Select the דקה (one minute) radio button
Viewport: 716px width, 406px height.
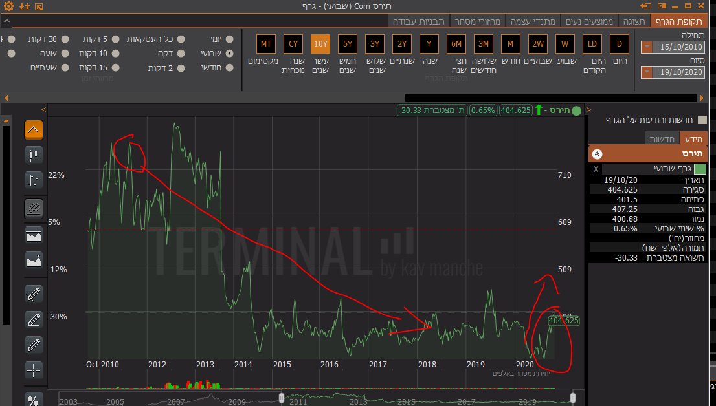tap(181, 54)
